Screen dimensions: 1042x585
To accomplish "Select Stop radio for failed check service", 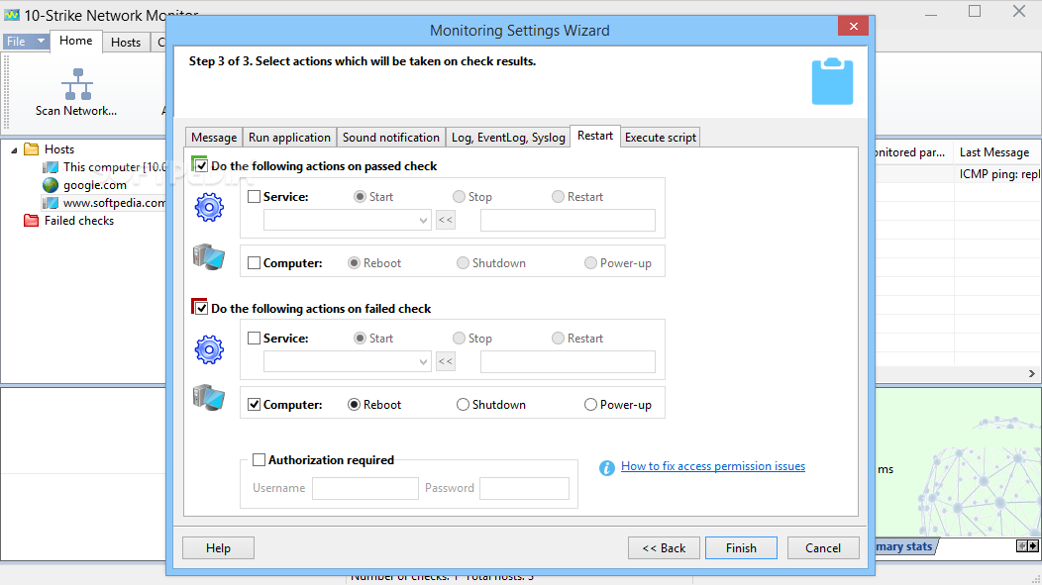I will pyautogui.click(x=459, y=338).
